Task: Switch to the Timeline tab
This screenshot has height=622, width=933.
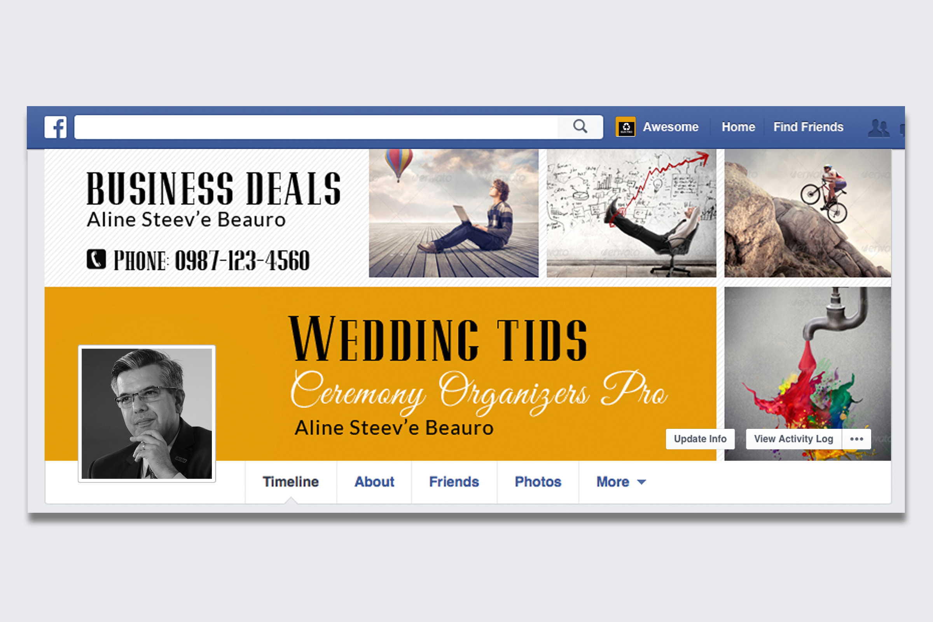Action: pos(291,482)
